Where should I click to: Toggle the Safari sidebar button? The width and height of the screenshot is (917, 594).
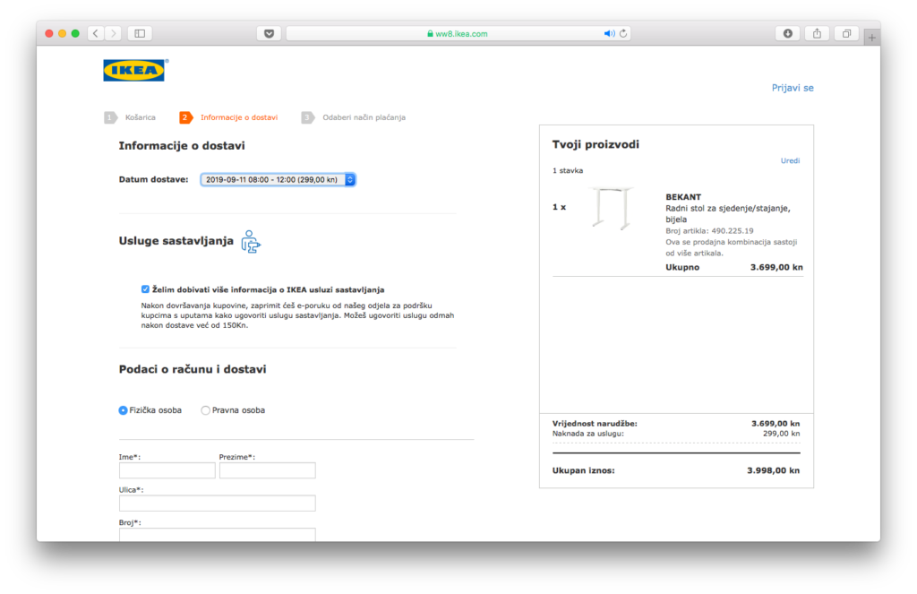[140, 33]
